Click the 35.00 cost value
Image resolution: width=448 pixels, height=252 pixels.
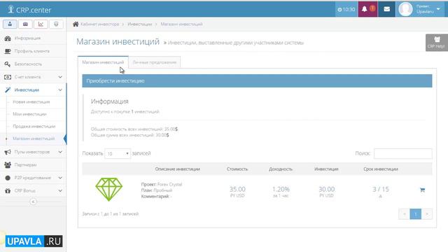point(237,189)
